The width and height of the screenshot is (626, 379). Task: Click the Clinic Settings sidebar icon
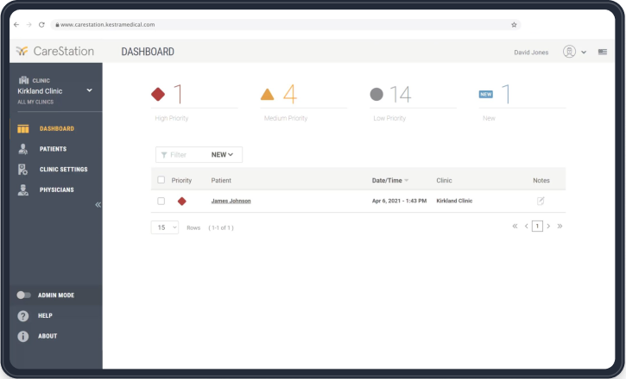click(22, 170)
